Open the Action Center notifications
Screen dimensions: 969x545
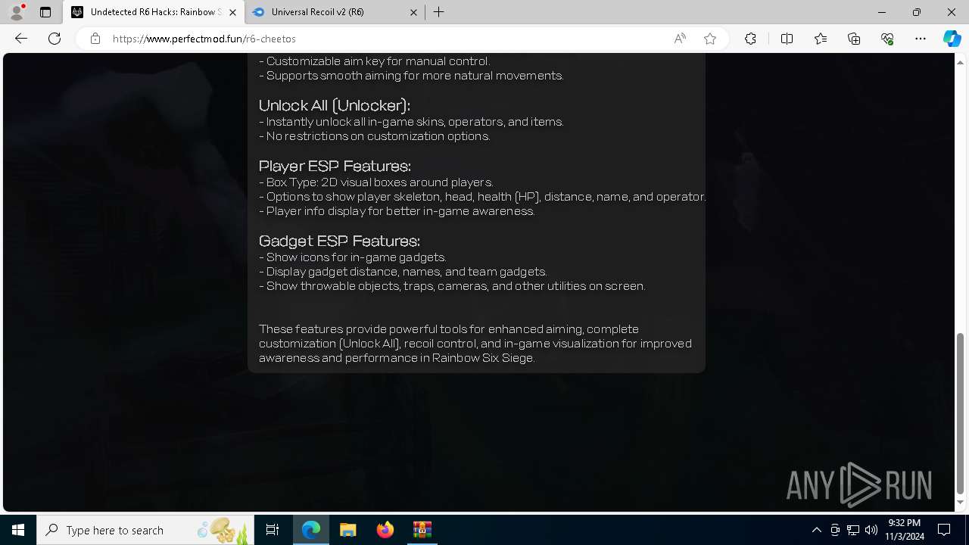[x=945, y=530]
